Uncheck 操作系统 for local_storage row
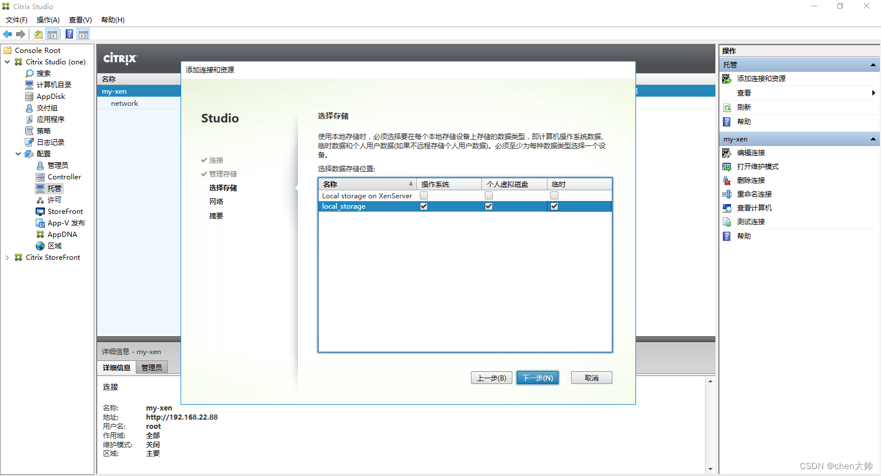The image size is (881, 476). (x=424, y=206)
